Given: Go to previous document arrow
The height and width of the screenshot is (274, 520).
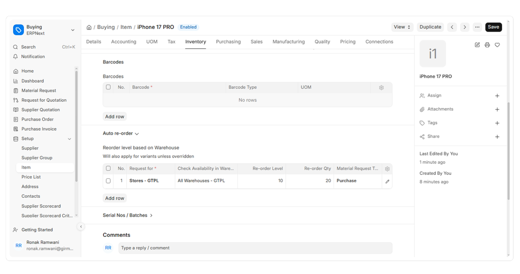Looking at the screenshot, I should pyautogui.click(x=452, y=27).
